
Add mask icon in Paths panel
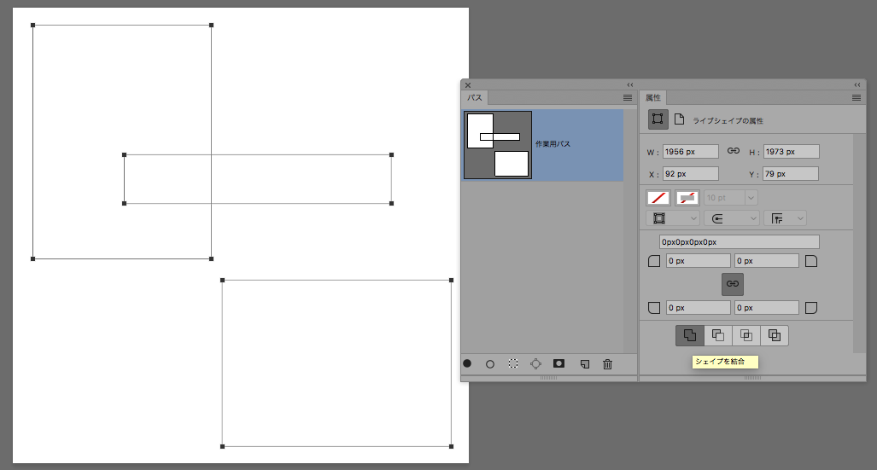click(x=558, y=363)
